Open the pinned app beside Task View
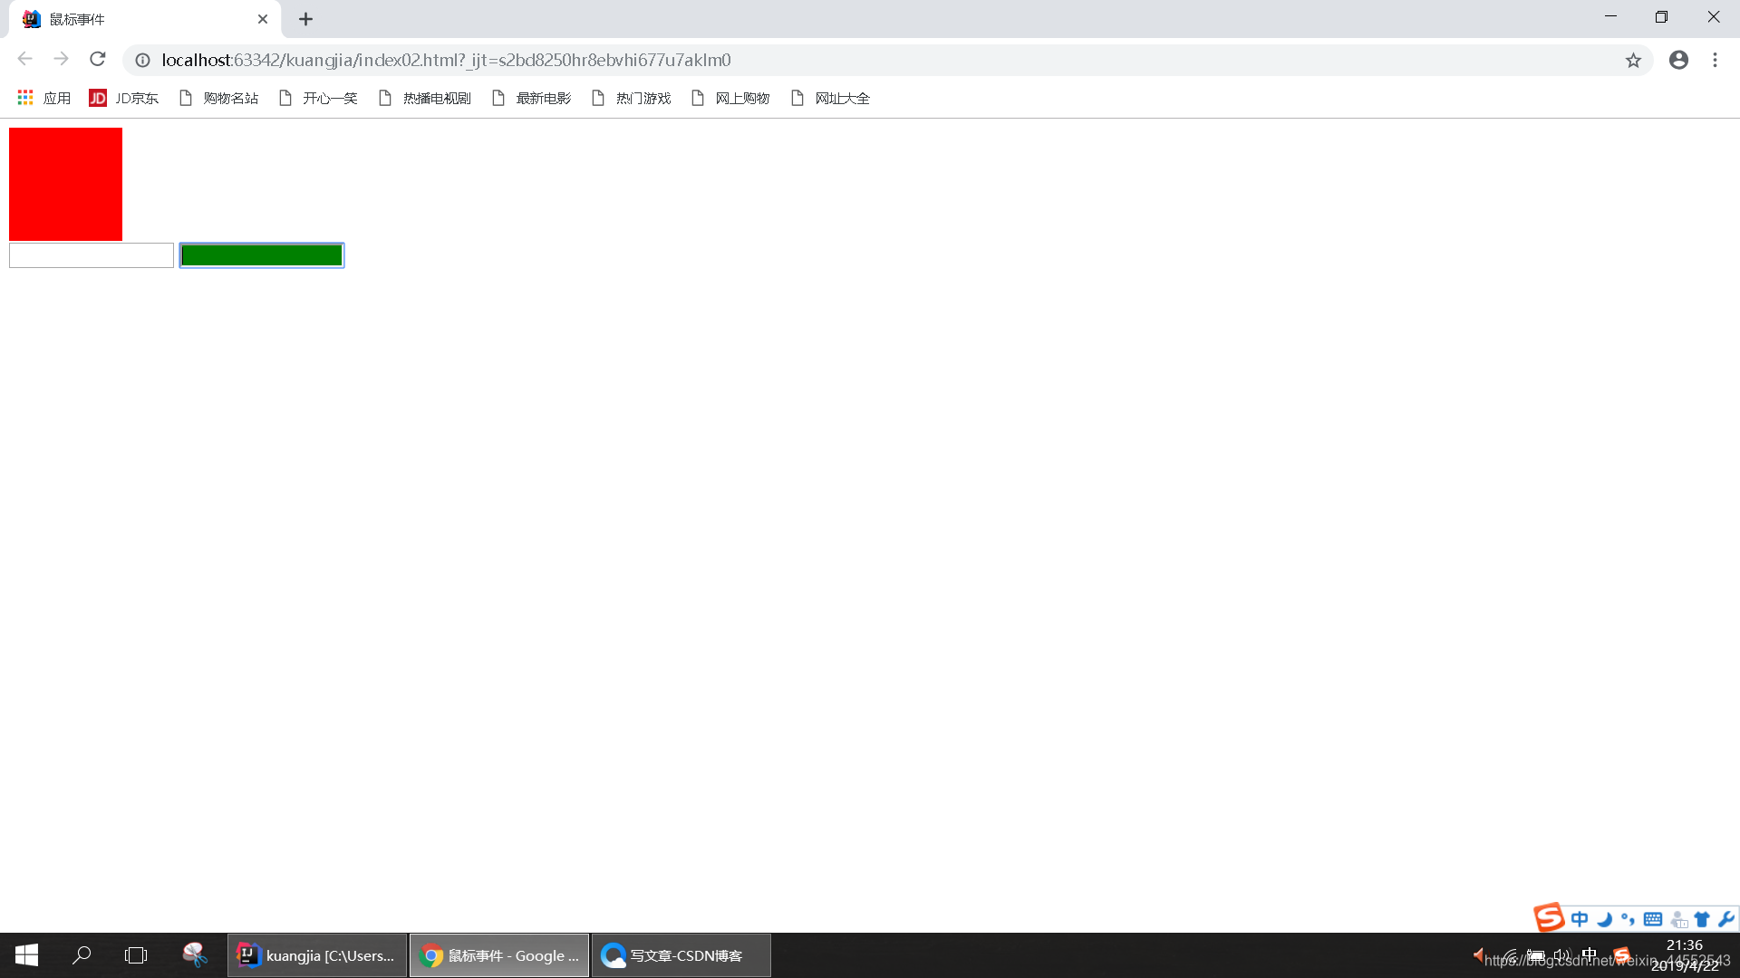This screenshot has width=1740, height=978. pos(195,955)
